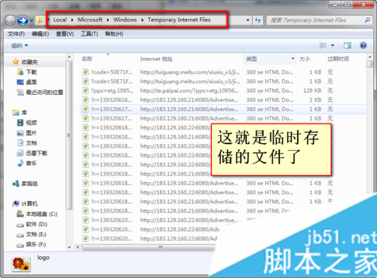Click the horizontal scrollbar thumb of file list
This screenshot has width=377, height=278.
pos(149,248)
